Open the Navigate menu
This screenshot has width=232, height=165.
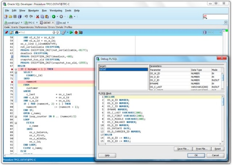tap(34, 11)
